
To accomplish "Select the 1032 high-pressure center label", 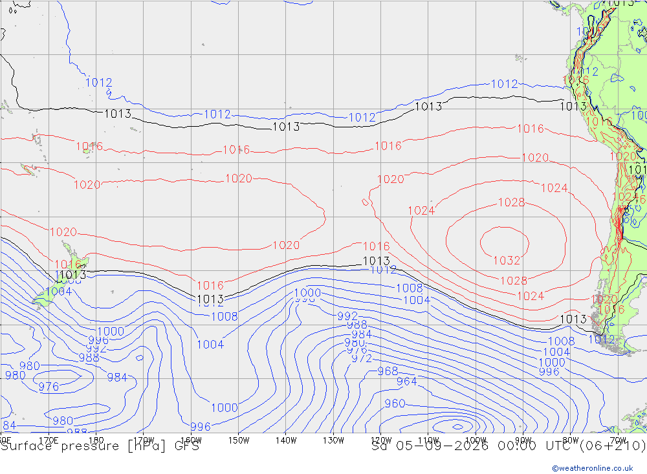I will tap(507, 261).
